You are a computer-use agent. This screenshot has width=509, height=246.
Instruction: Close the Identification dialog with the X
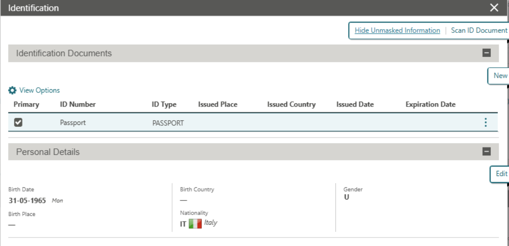494,8
